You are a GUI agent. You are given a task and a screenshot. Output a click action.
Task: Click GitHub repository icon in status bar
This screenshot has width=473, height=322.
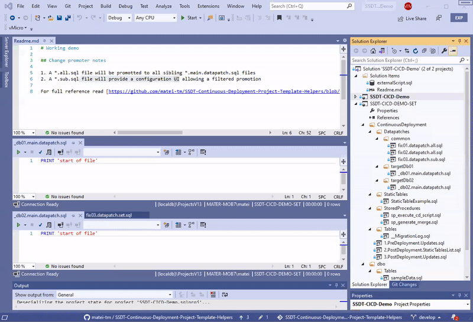pos(87,317)
